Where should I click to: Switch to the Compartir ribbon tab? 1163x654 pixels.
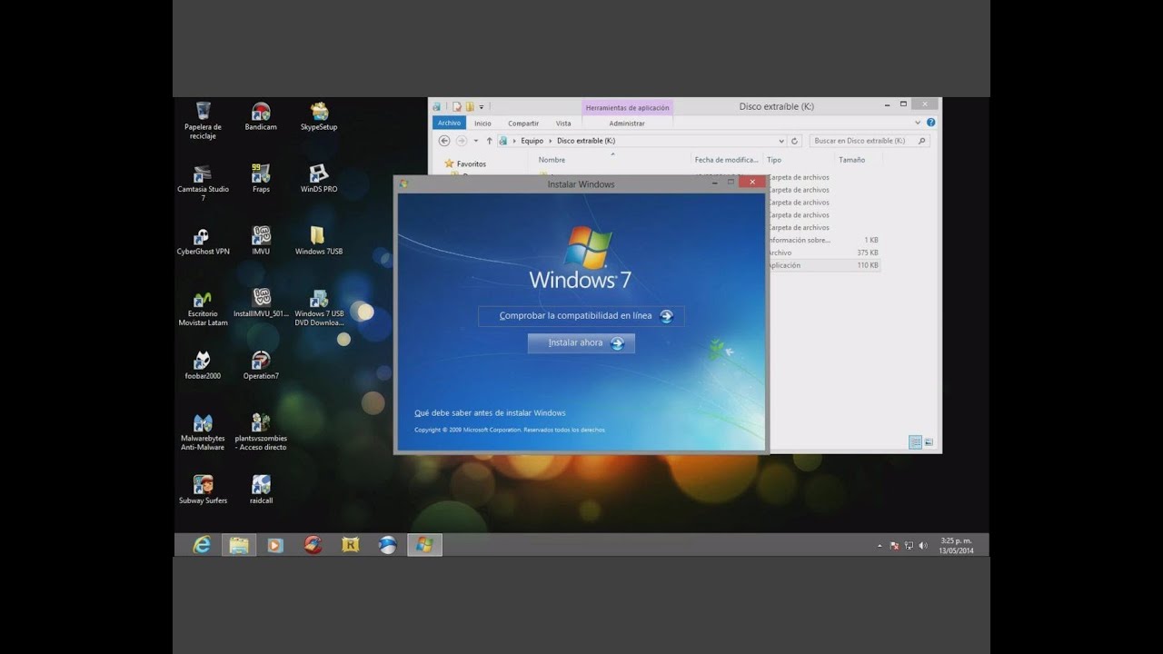tap(523, 124)
